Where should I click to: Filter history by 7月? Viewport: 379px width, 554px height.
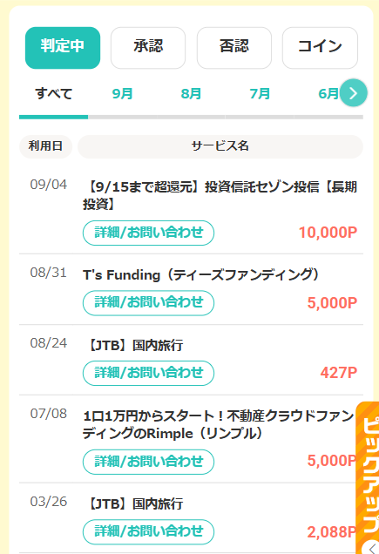coord(260,94)
